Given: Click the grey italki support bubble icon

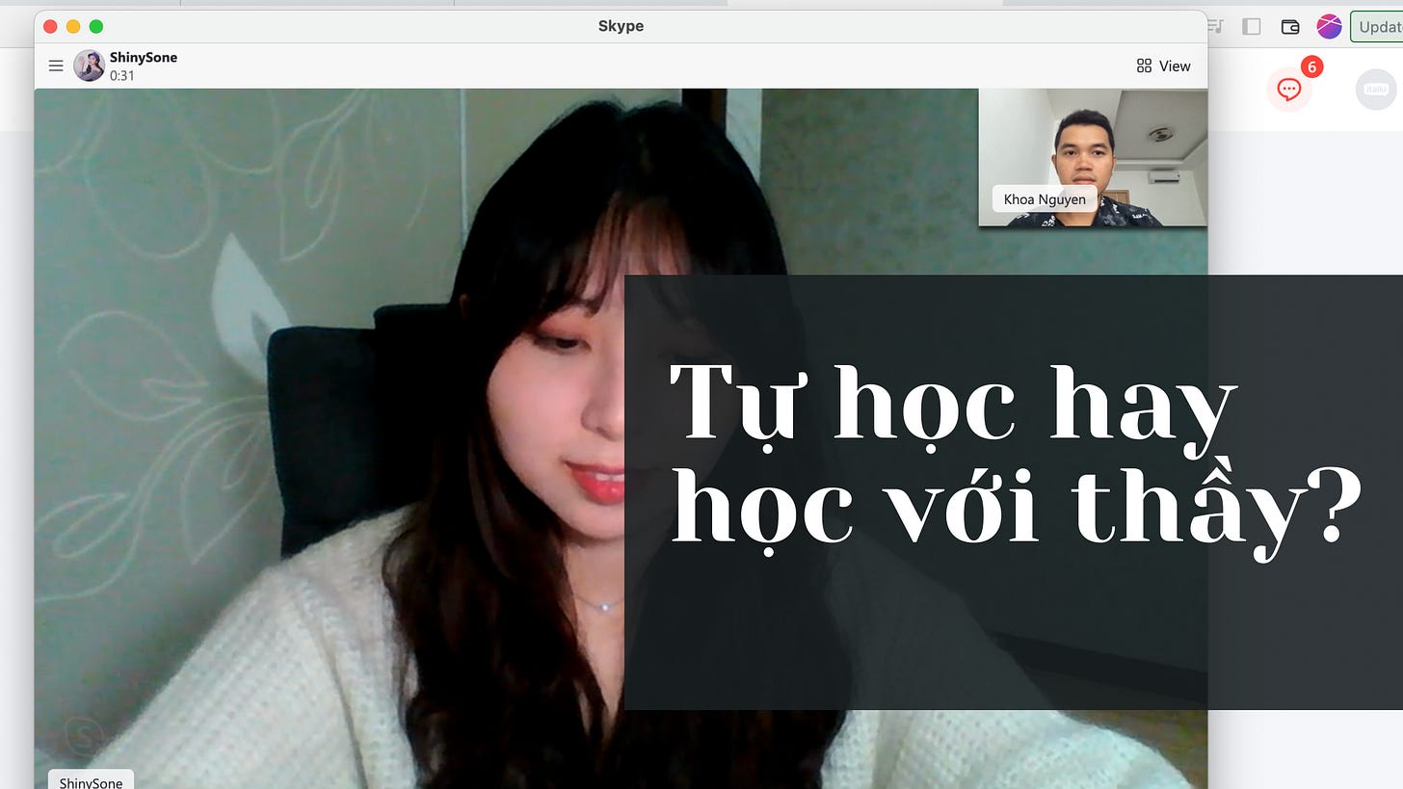Looking at the screenshot, I should coord(1375,89).
